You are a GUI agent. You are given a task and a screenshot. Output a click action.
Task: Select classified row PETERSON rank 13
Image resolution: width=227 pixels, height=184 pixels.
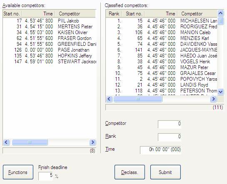(x=162, y=91)
